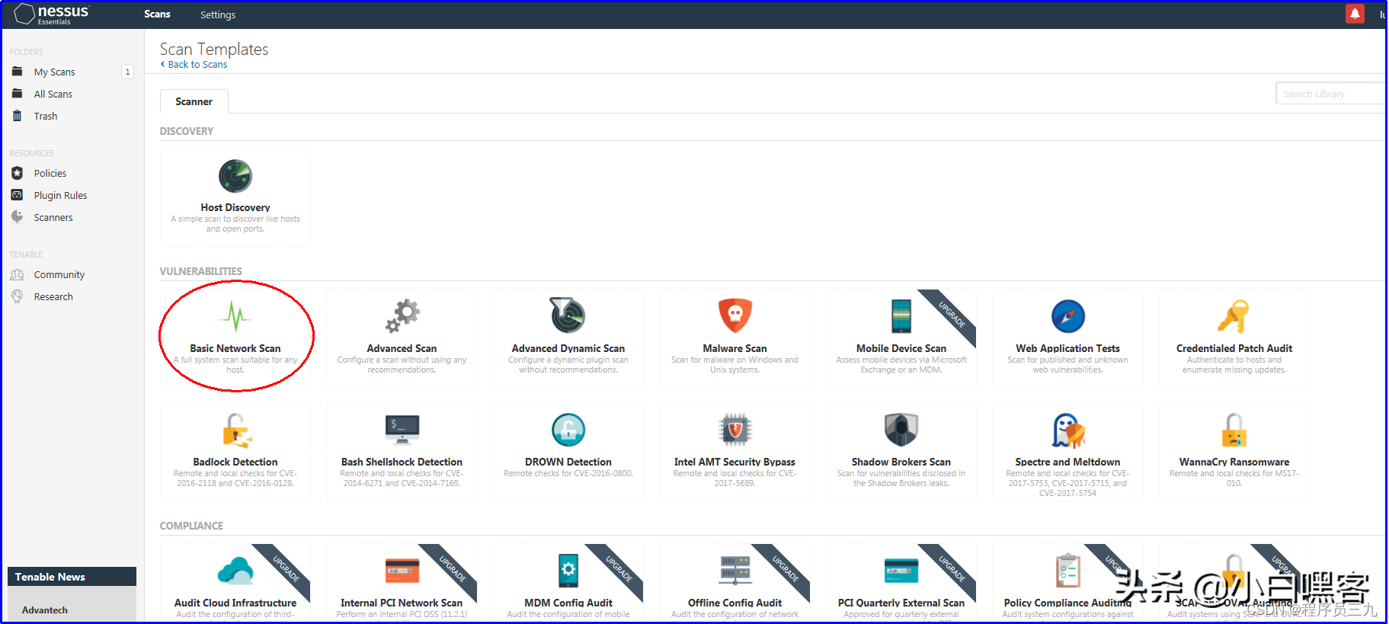
Task: Focus the Search Library field
Action: pyautogui.click(x=1331, y=94)
